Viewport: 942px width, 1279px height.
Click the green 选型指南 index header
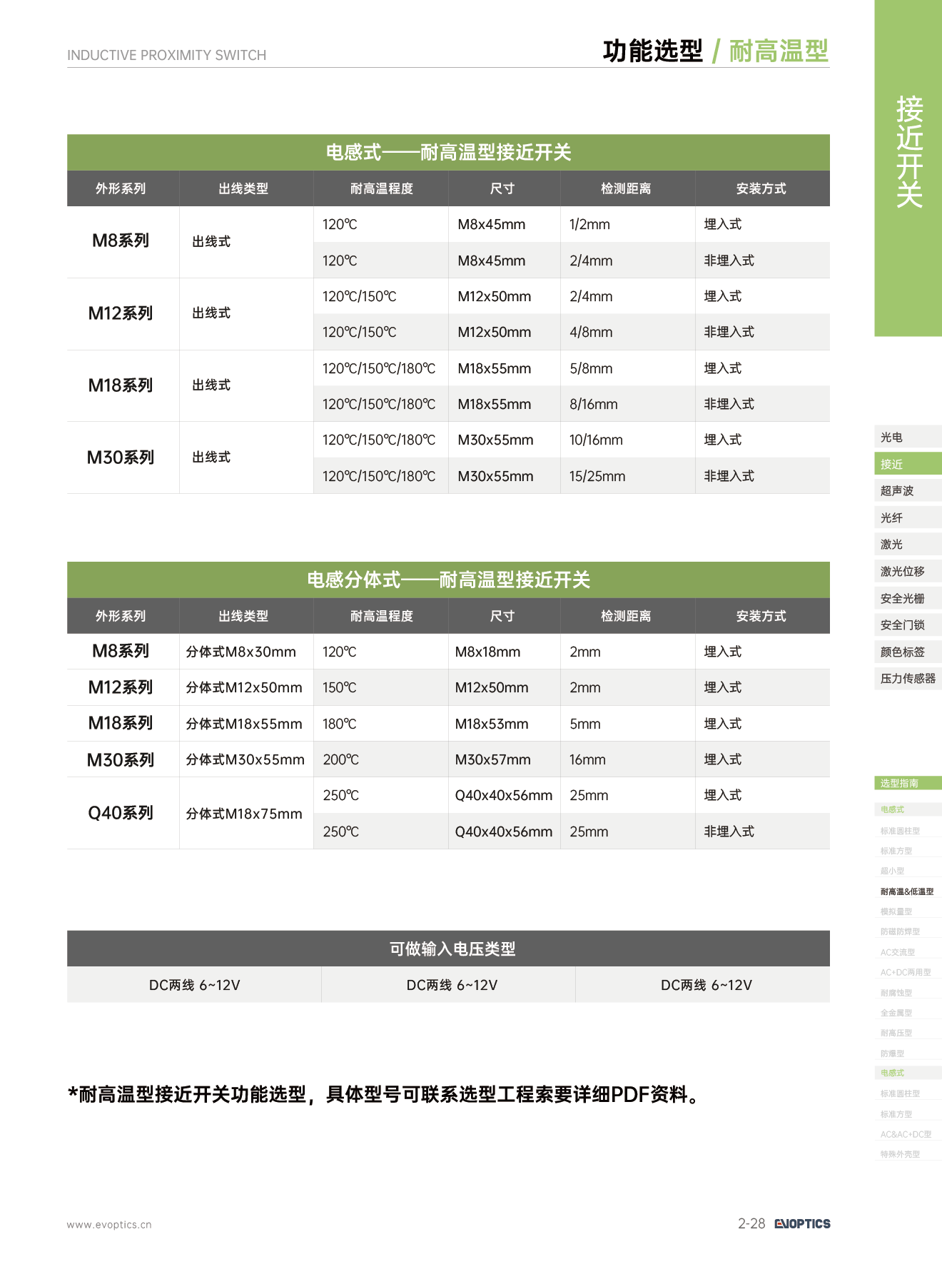(908, 783)
